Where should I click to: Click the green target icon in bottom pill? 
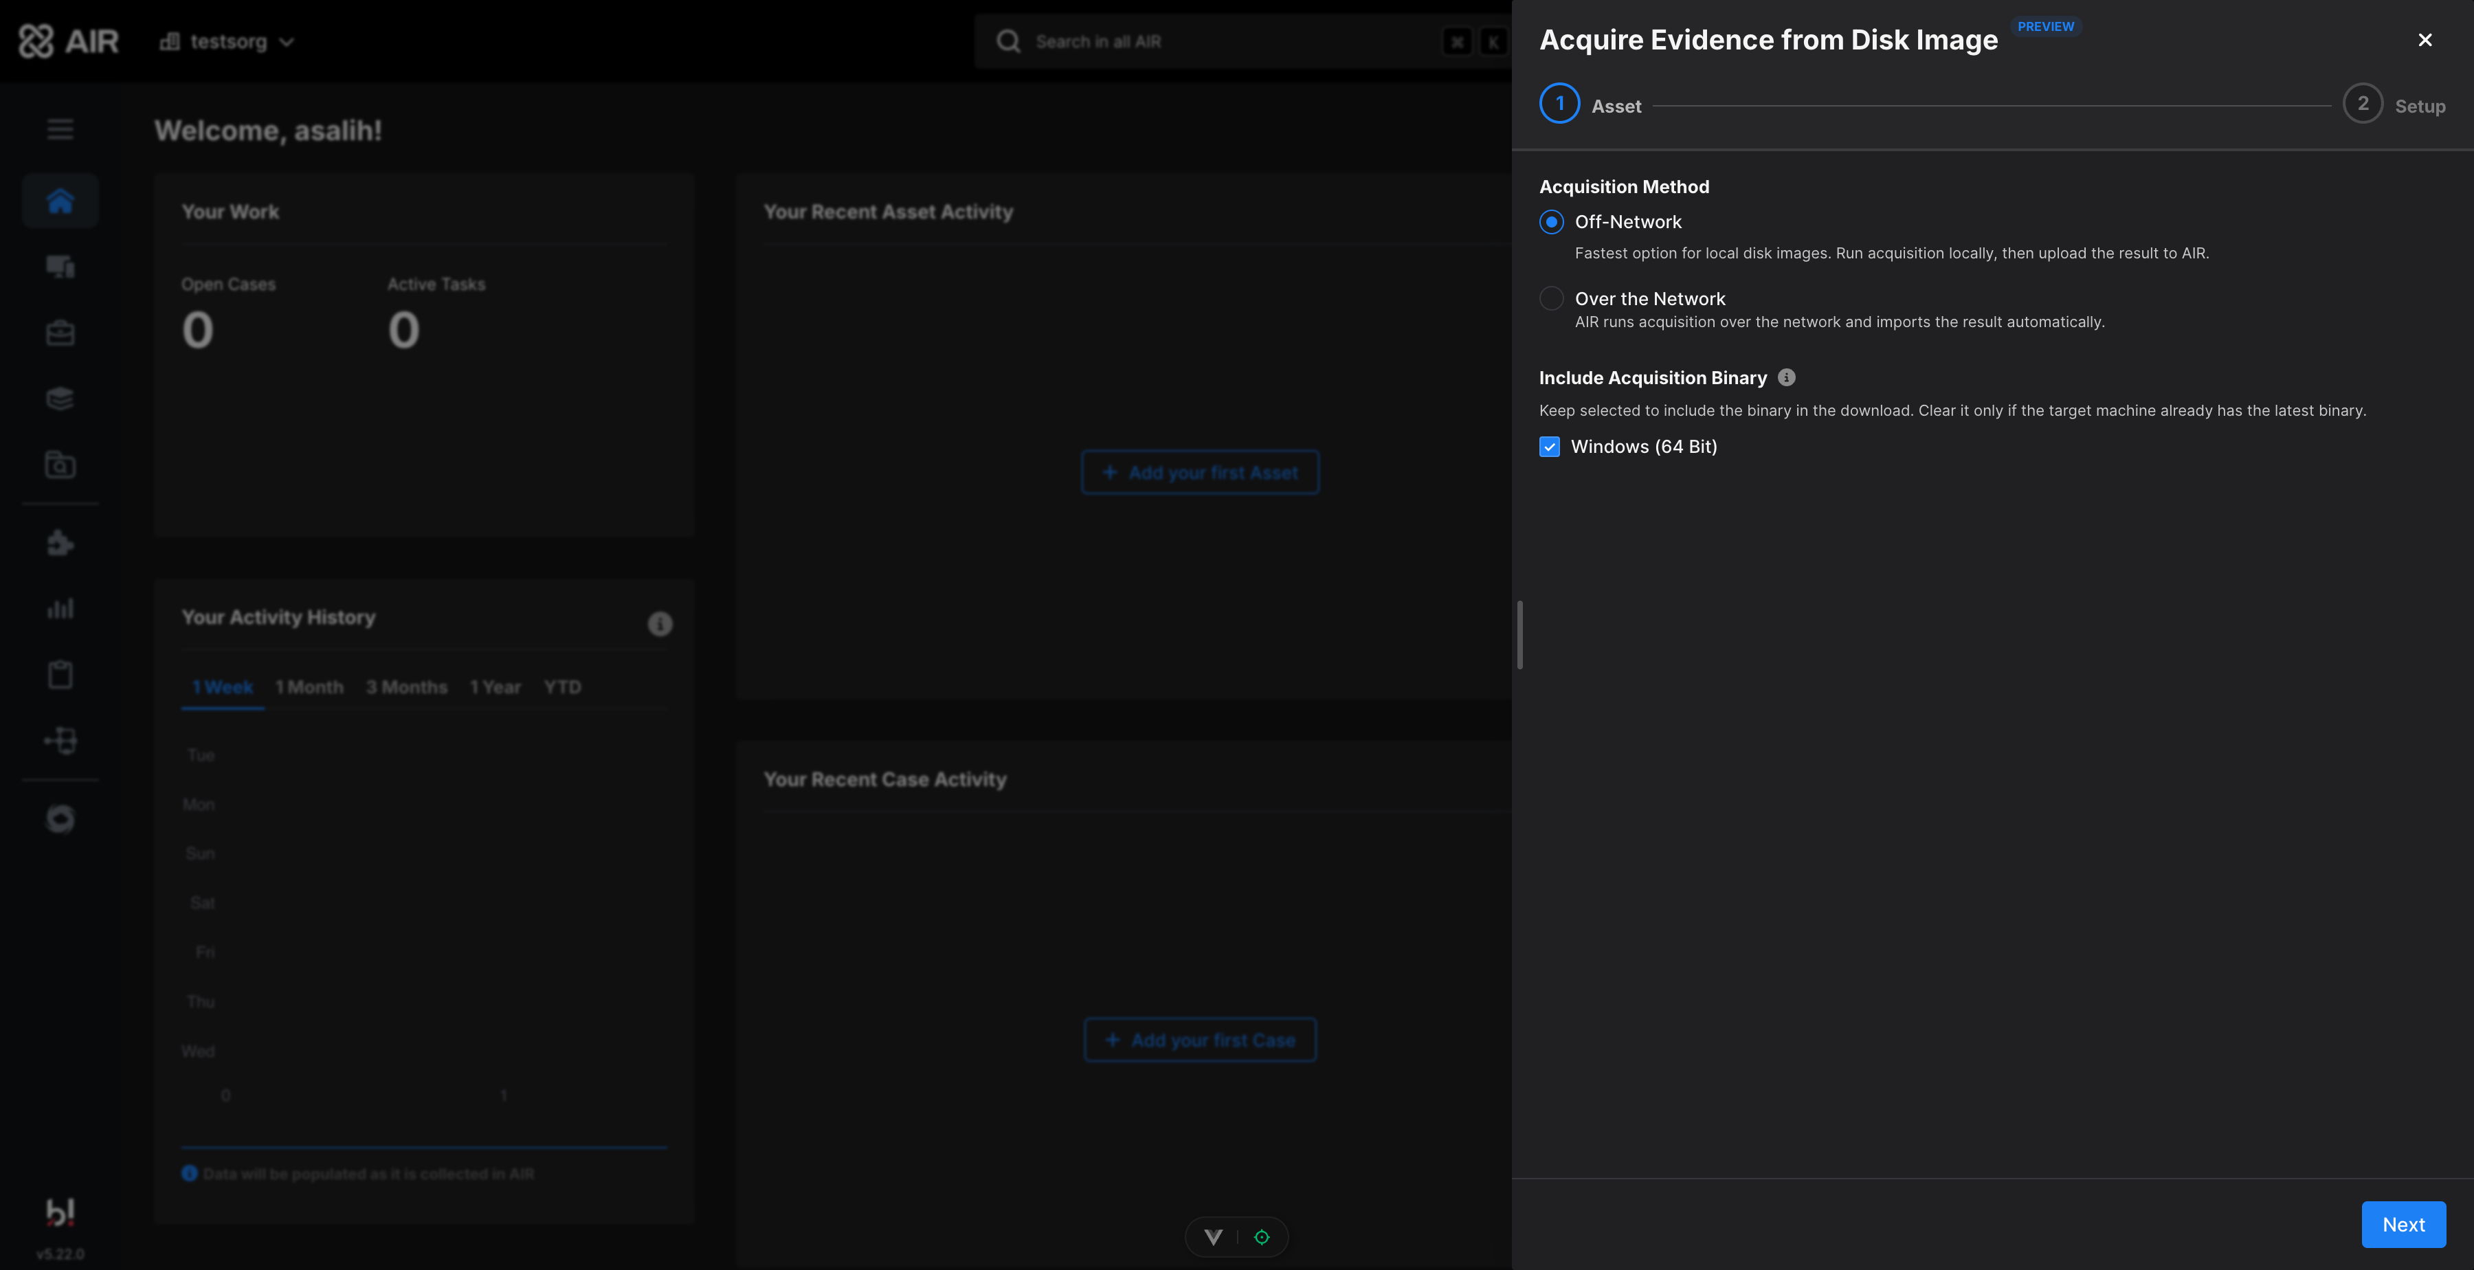tap(1262, 1237)
